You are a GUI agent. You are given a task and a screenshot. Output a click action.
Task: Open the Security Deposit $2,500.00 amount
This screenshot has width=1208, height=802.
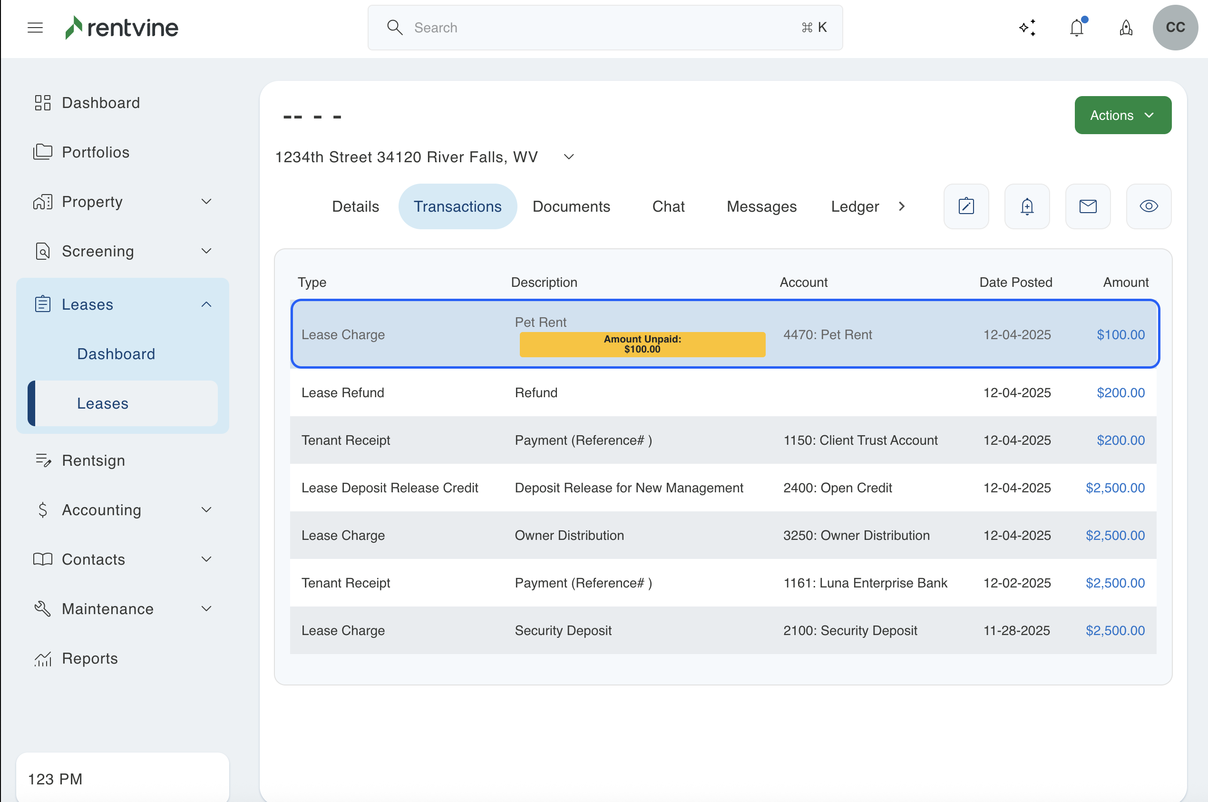tap(1114, 630)
